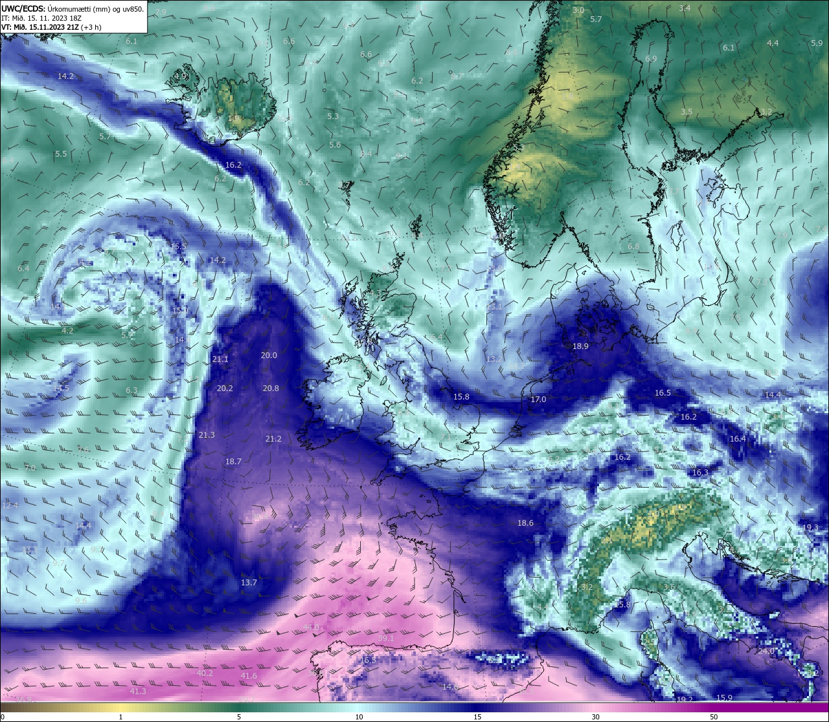
Task: Select the 21.2 value label
Action: coord(273,439)
